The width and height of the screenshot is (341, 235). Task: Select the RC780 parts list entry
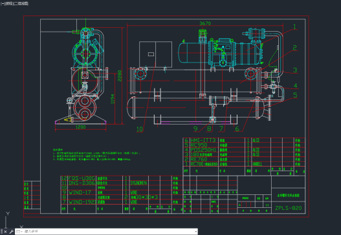click(197, 164)
